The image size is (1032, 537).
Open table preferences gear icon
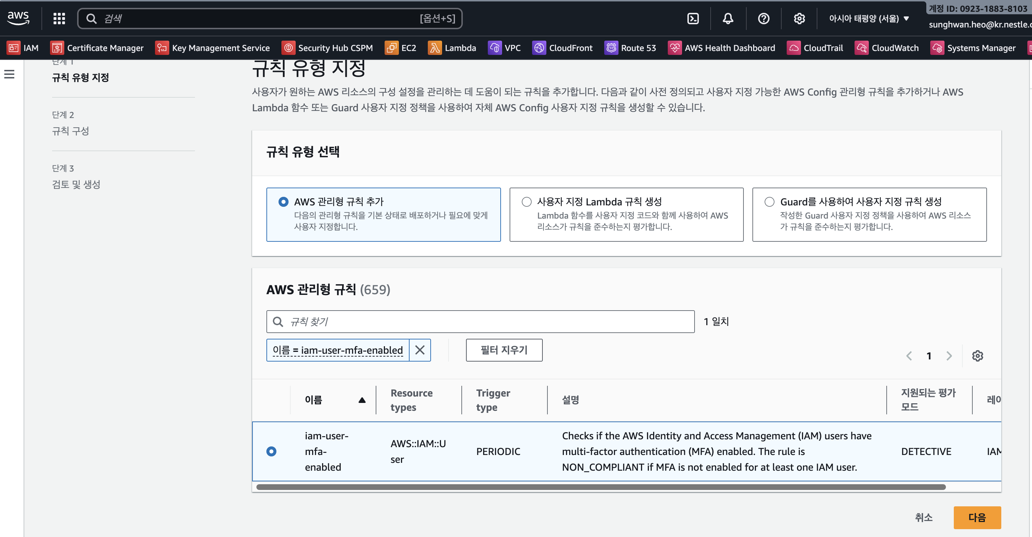click(x=977, y=356)
